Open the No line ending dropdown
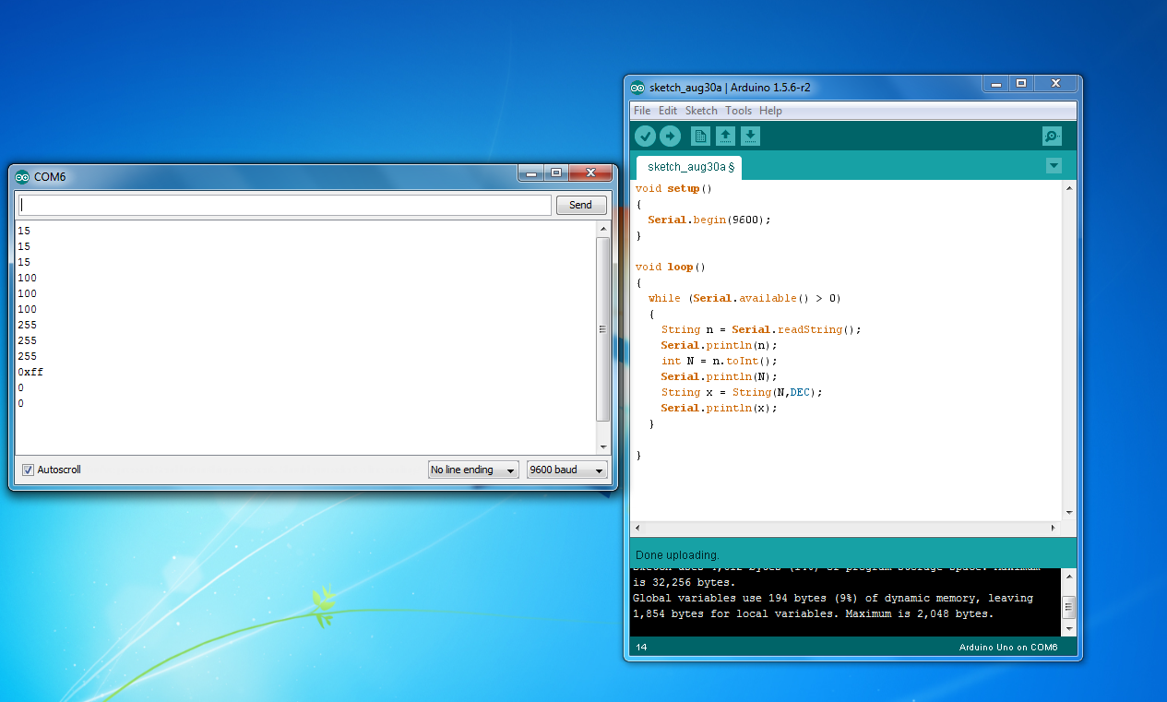1167x702 pixels. pos(474,470)
